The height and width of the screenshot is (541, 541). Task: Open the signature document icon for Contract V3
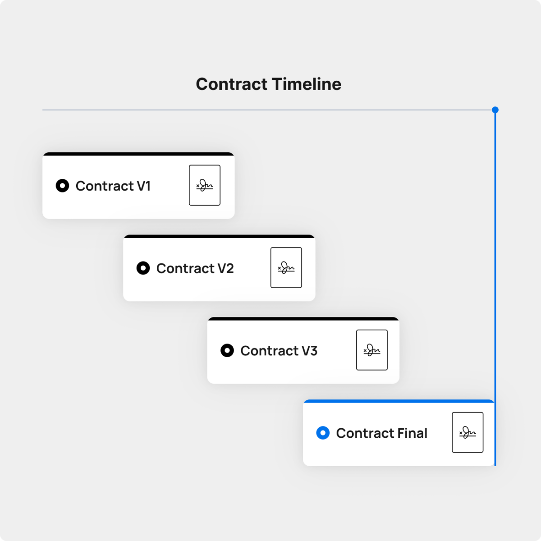(x=372, y=350)
